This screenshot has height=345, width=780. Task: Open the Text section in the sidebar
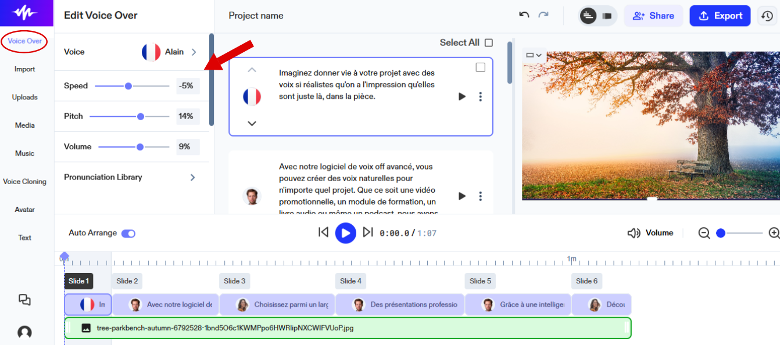point(25,237)
